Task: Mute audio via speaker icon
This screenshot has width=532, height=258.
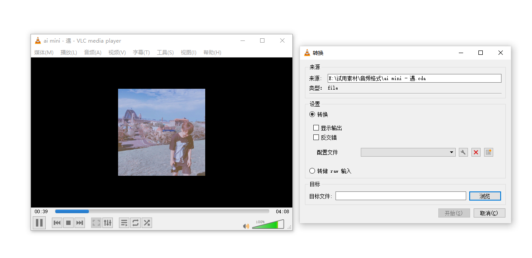Action: click(246, 226)
